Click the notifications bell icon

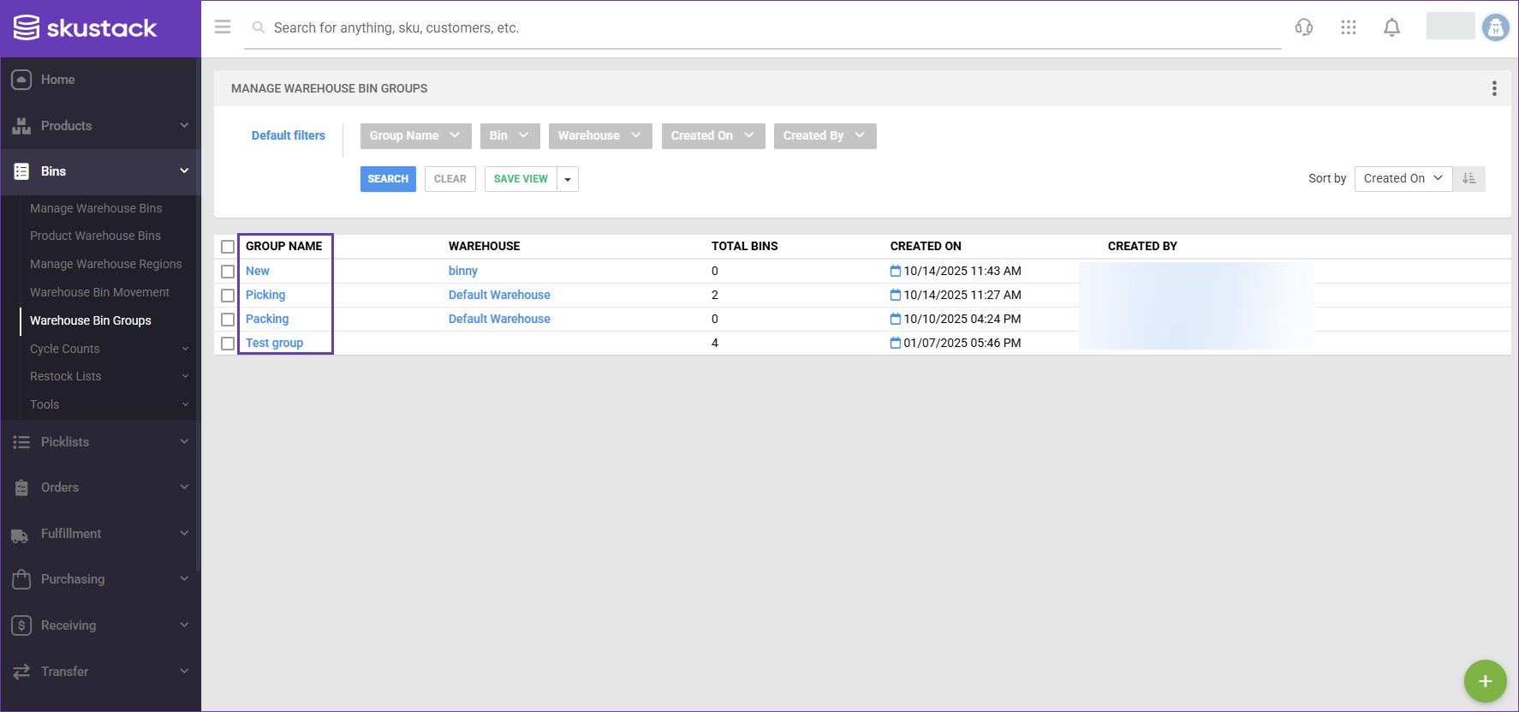coord(1392,27)
